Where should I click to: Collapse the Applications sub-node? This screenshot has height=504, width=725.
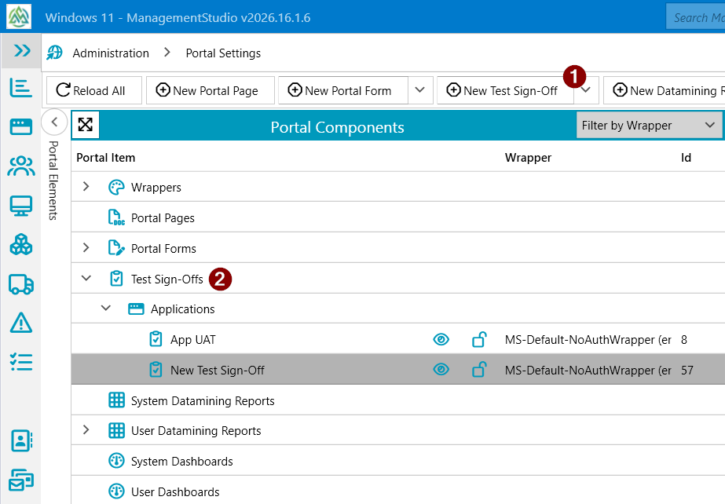coord(106,308)
